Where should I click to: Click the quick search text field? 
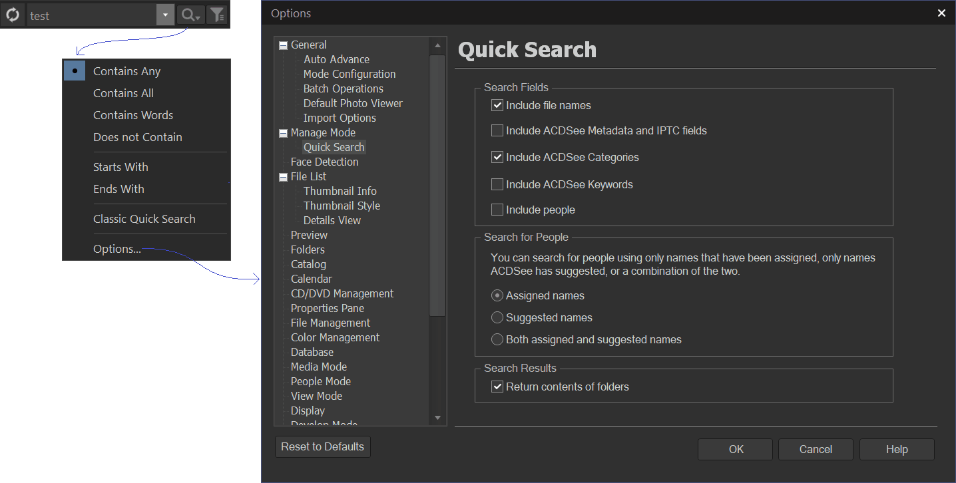coord(91,15)
